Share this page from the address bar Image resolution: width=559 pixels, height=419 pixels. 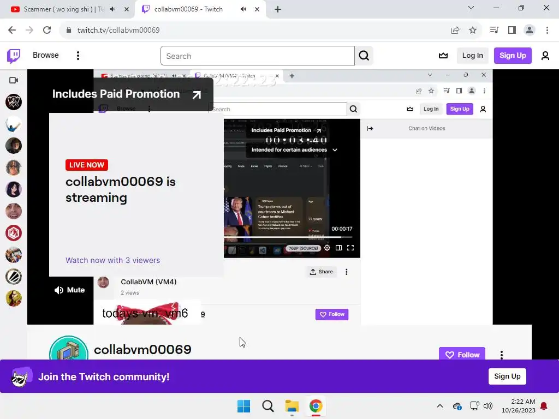point(455,31)
